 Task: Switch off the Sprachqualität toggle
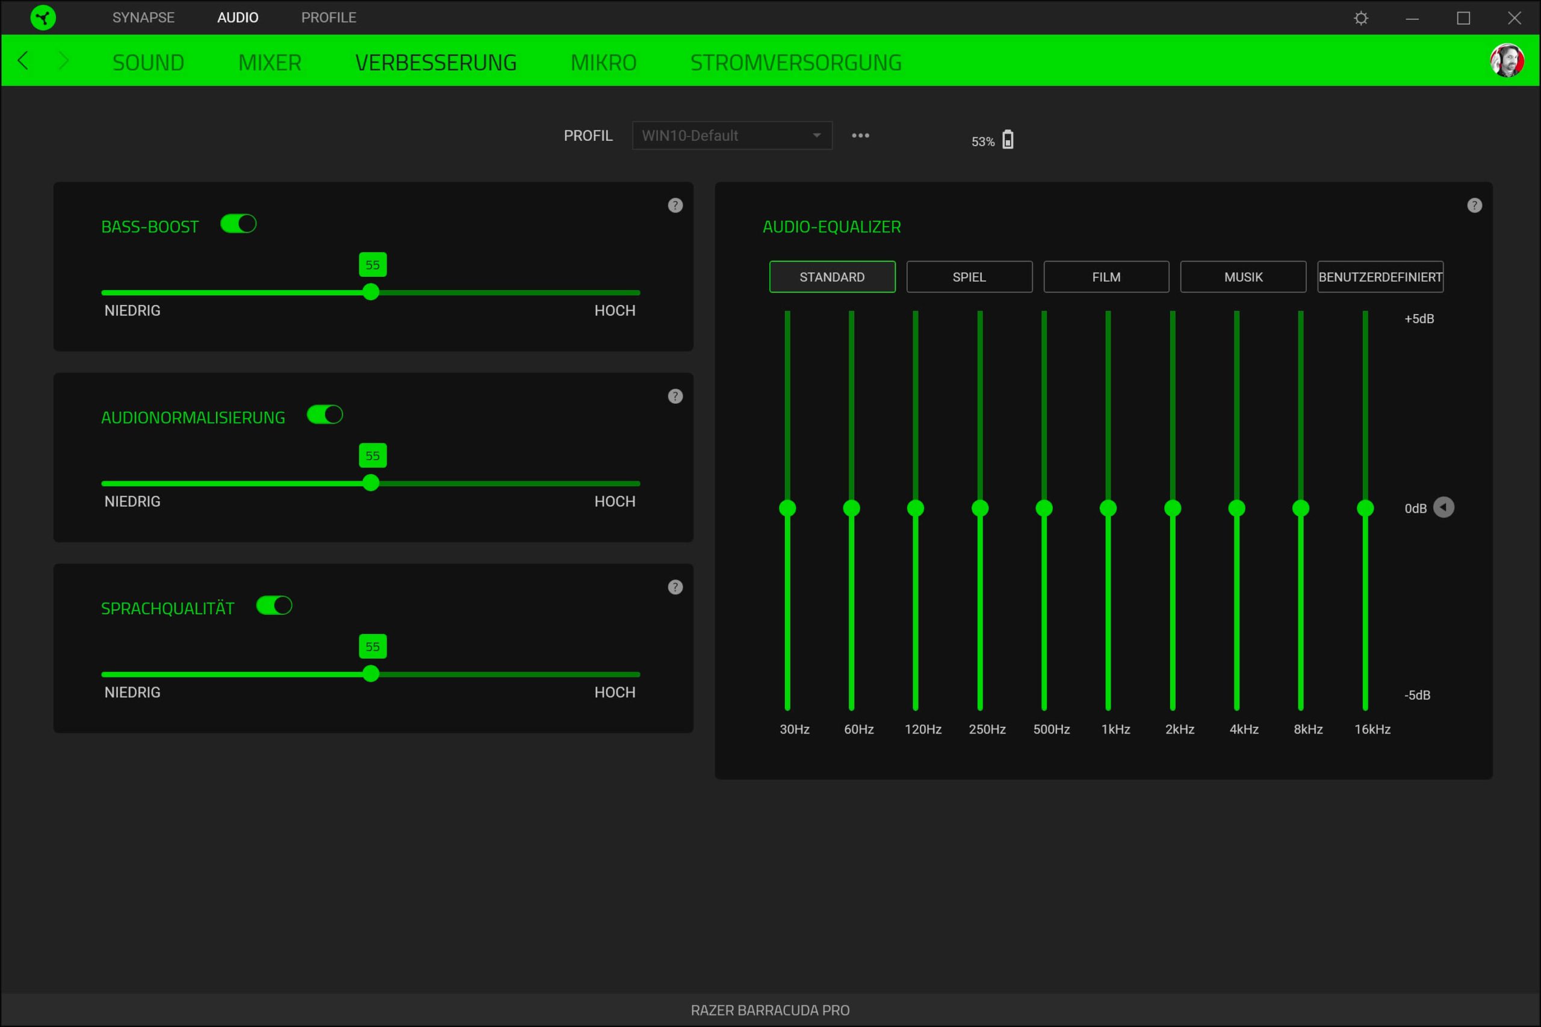coord(274,606)
